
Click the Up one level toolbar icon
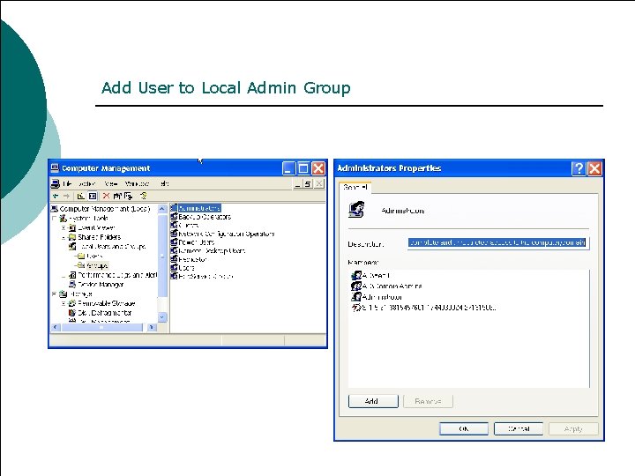81,197
